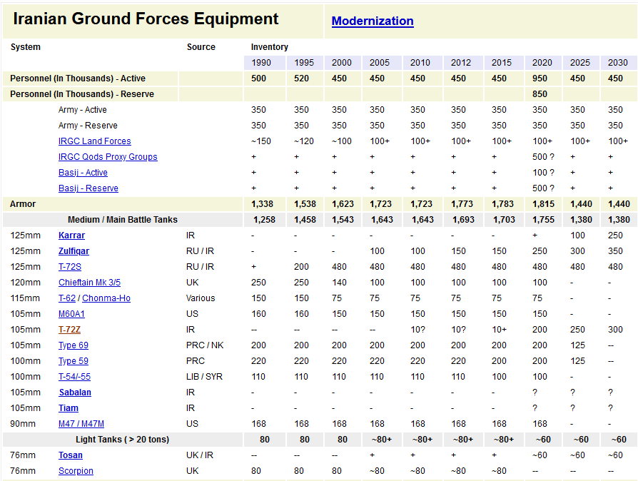Follow the T-72S link
This screenshot has width=638, height=481.
(x=69, y=267)
